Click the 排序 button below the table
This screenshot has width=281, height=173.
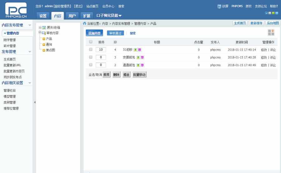(106, 75)
